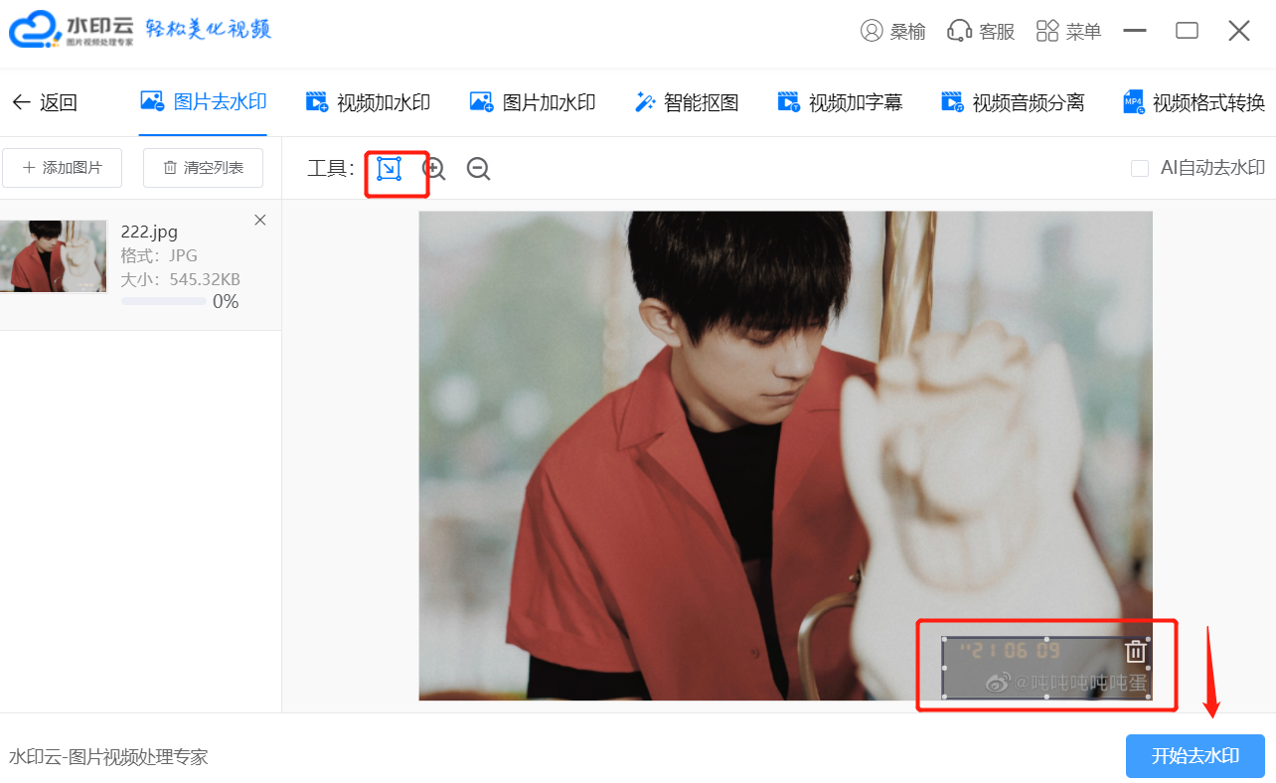Switch to the 图片加水印 tab
The width and height of the screenshot is (1276, 783).
coord(533,101)
